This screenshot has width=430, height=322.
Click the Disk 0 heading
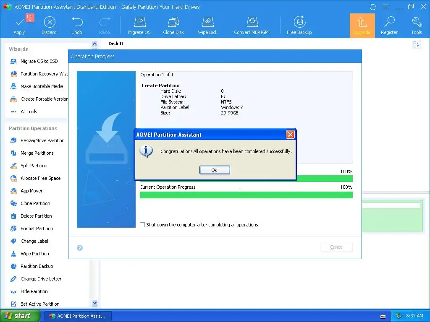(115, 44)
